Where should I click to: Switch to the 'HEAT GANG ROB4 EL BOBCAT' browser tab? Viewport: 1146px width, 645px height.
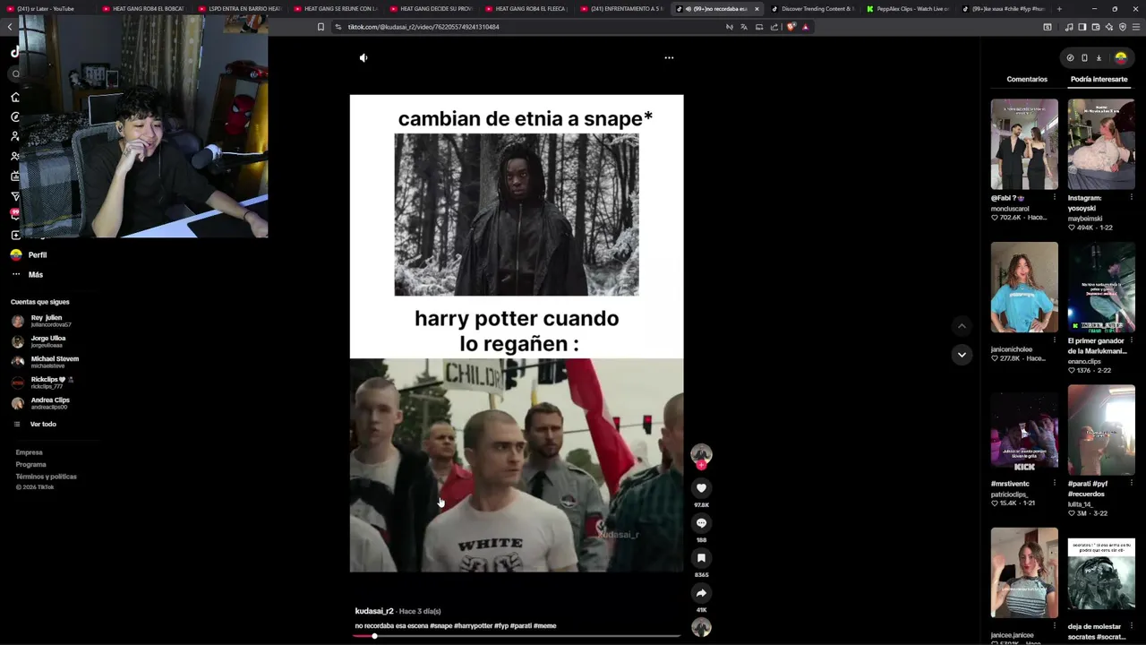point(143,9)
